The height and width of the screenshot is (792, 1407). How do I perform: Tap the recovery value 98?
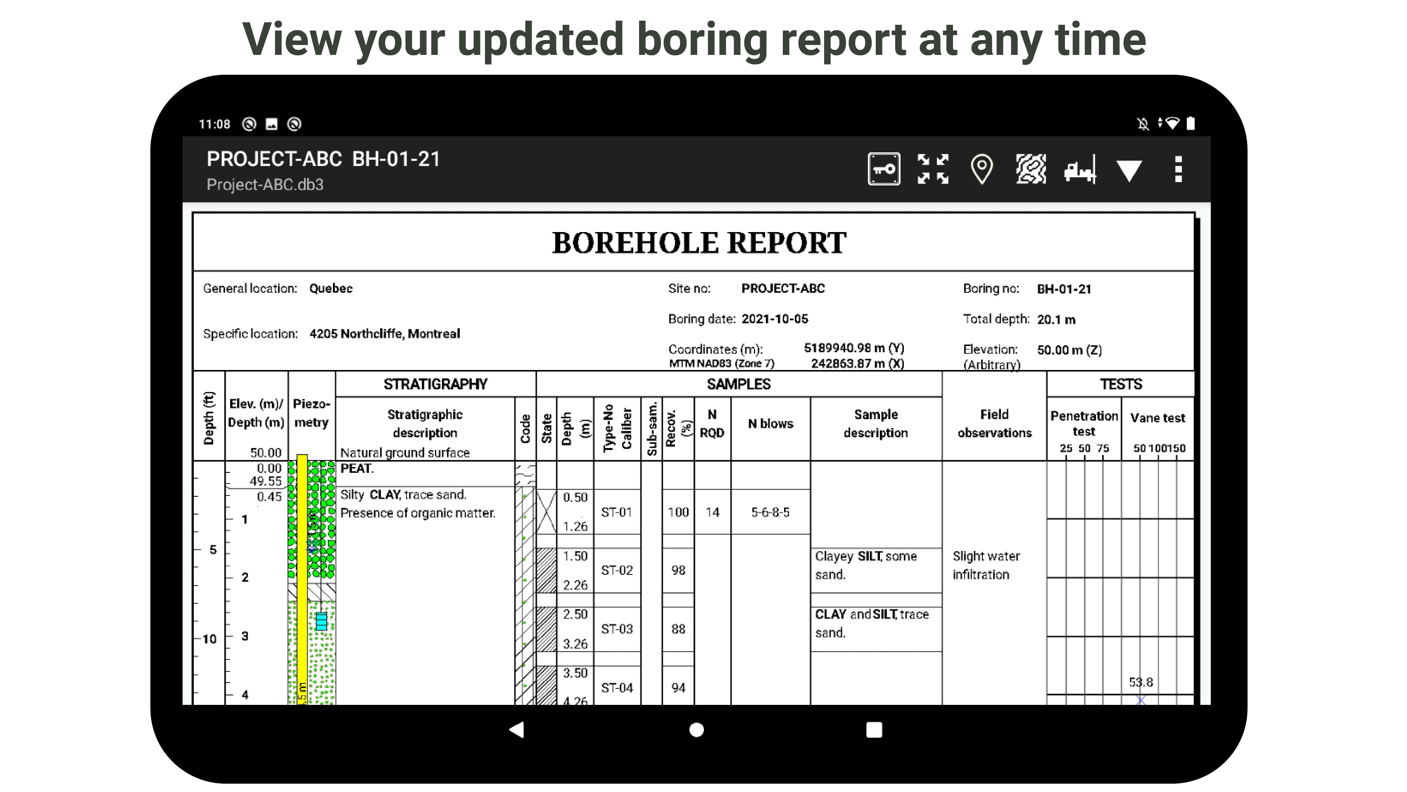678,570
